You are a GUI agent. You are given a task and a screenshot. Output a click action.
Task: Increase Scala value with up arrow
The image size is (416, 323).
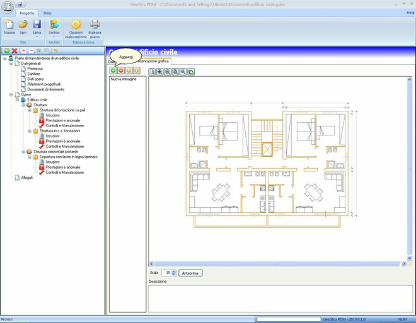(173, 271)
